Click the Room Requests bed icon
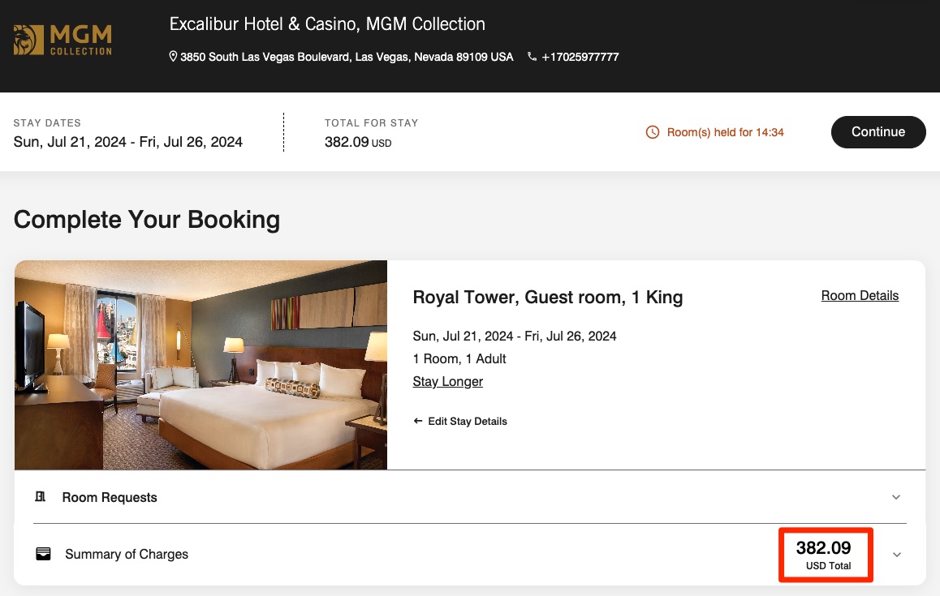 (40, 496)
